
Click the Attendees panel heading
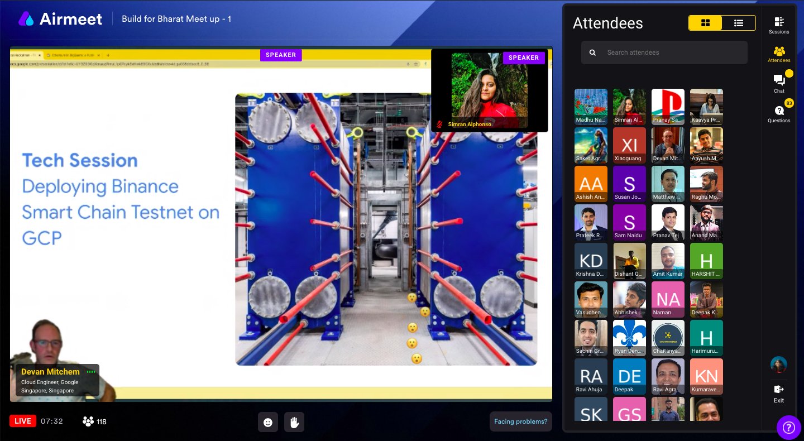(608, 23)
